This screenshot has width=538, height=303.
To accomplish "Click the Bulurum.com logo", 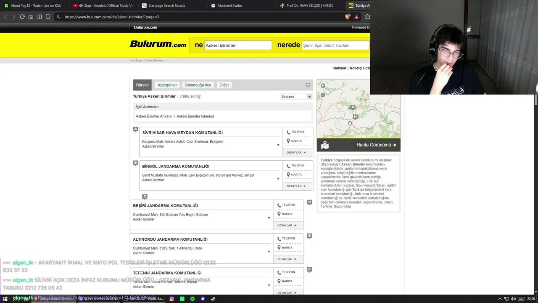I will pos(158,44).
